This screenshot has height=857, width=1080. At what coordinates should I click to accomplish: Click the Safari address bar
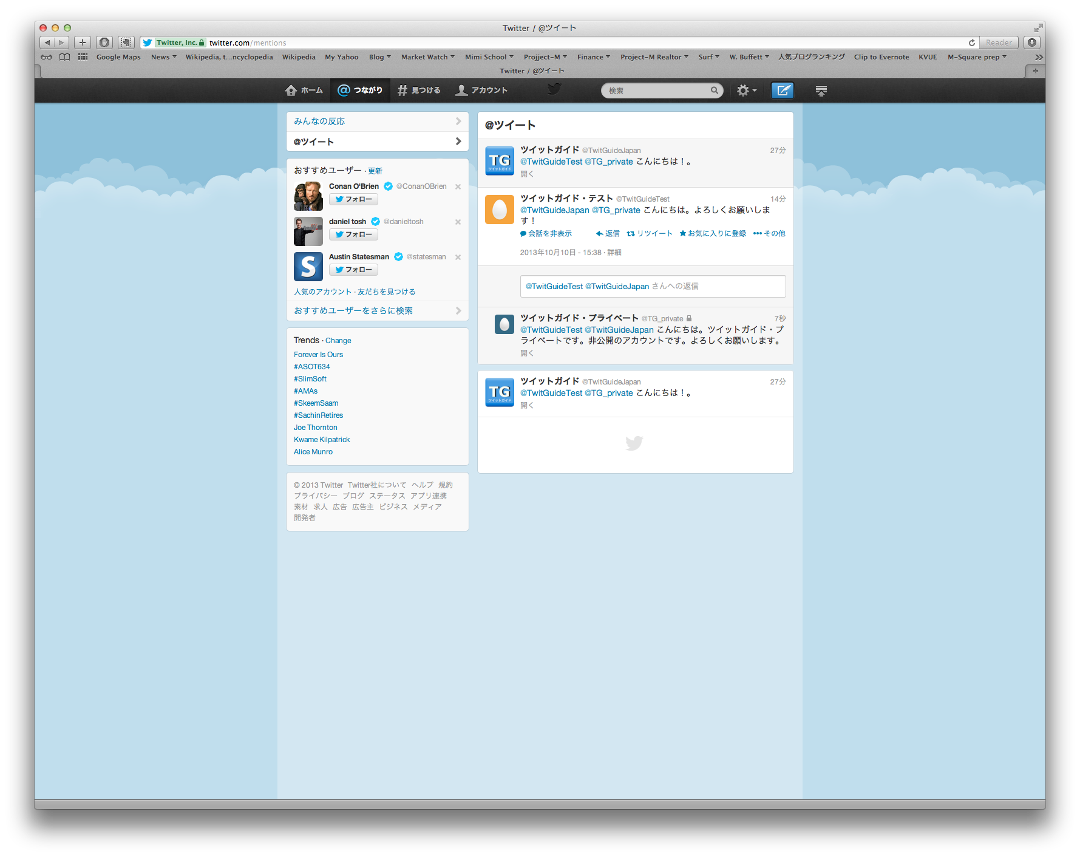click(559, 43)
